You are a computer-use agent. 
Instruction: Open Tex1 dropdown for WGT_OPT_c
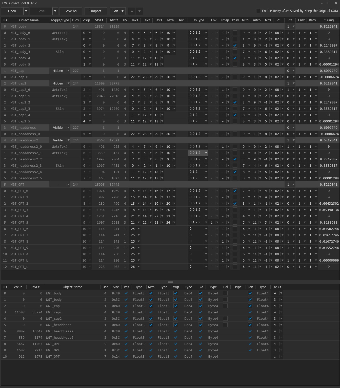[138, 267]
